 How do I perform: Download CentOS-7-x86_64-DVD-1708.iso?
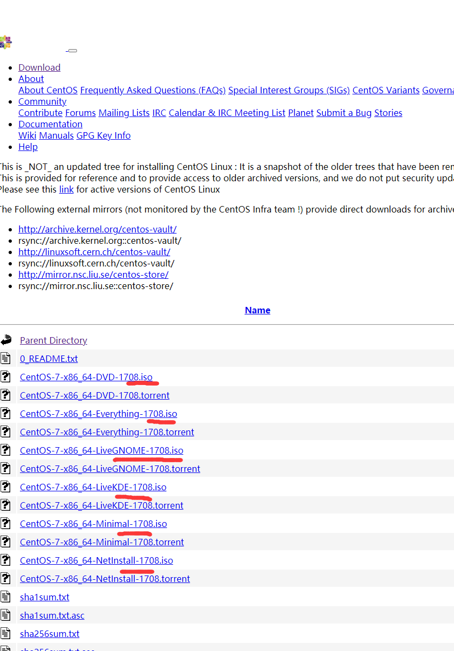point(86,377)
